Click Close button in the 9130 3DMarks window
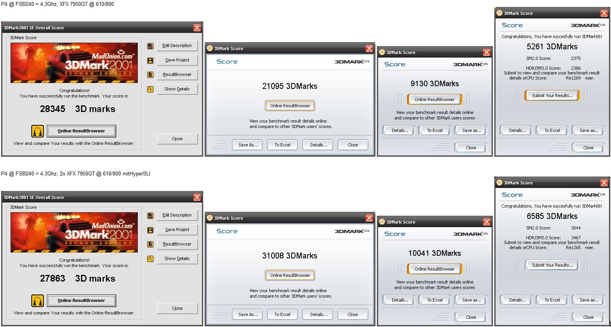 click(x=471, y=148)
